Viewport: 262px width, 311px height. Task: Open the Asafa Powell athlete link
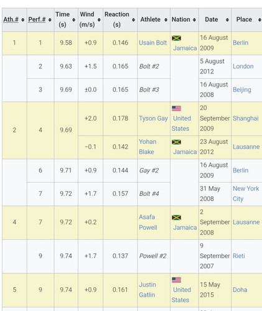148,222
